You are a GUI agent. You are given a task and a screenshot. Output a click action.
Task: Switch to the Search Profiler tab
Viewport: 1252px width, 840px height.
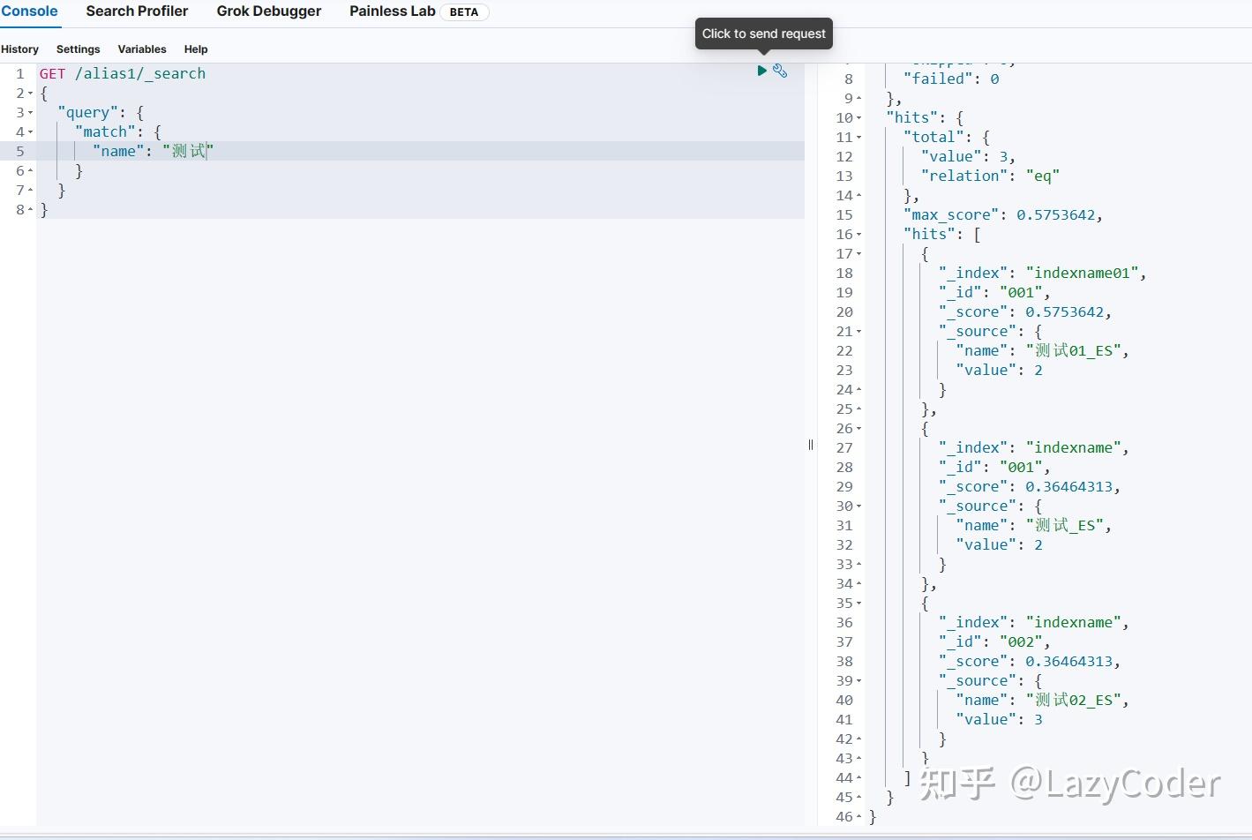[137, 11]
